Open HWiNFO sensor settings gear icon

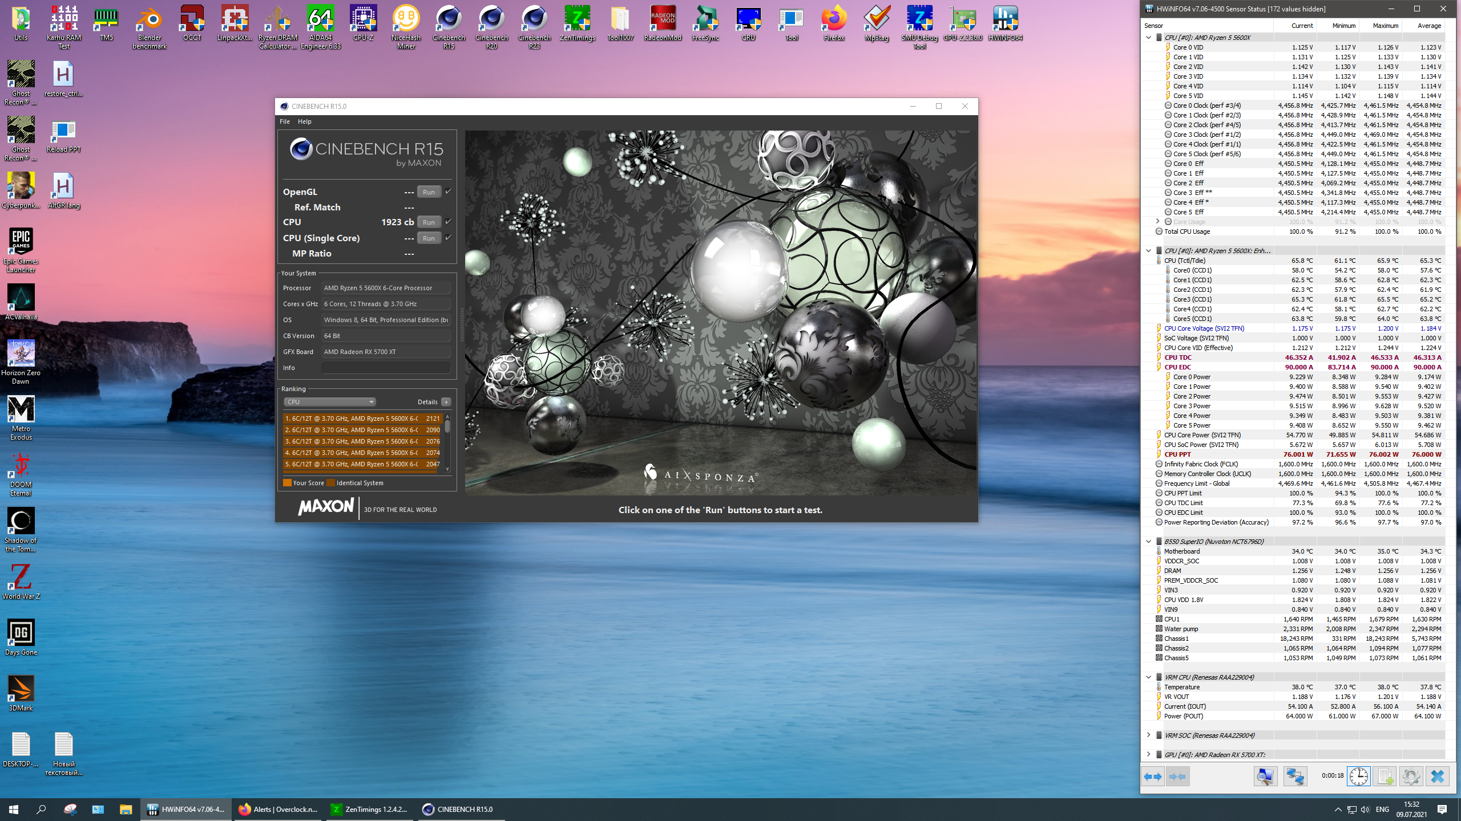(x=1411, y=777)
